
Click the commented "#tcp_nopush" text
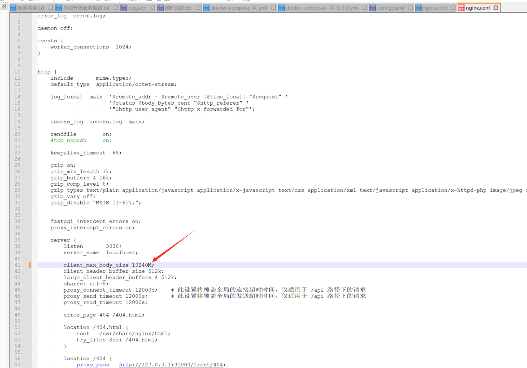68,140
